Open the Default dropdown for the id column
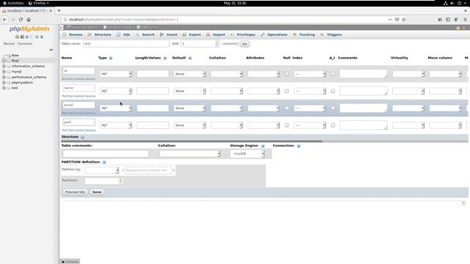Image resolution: width=470 pixels, height=264 pixels. click(189, 74)
